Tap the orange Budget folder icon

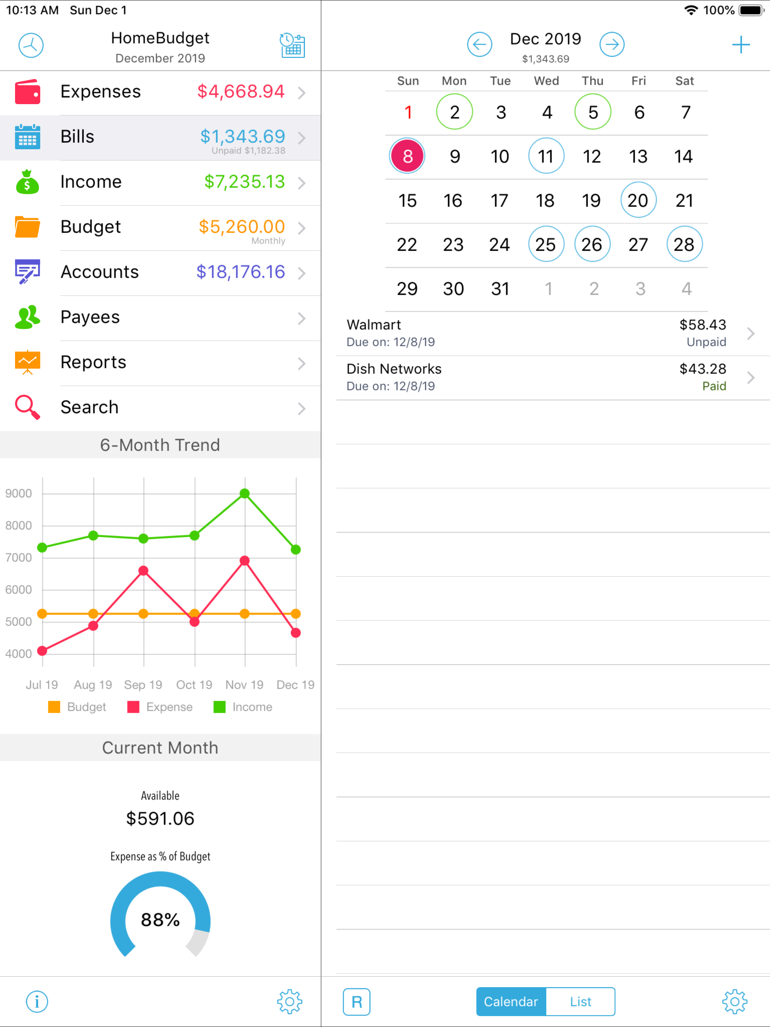tap(27, 227)
